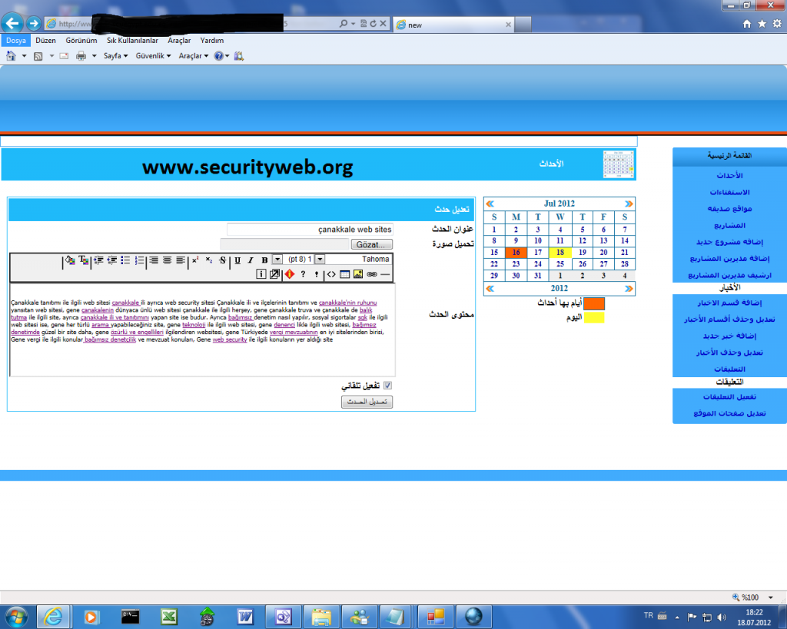787x629 pixels.
Task: Click the تعديل الحدث submit button
Action: click(367, 402)
